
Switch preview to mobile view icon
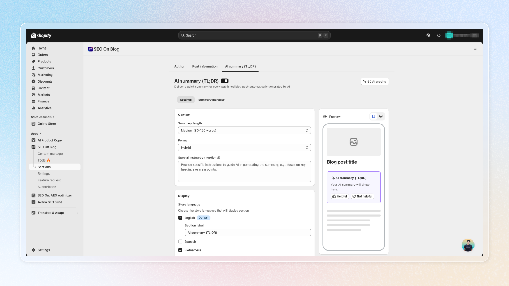(374, 117)
